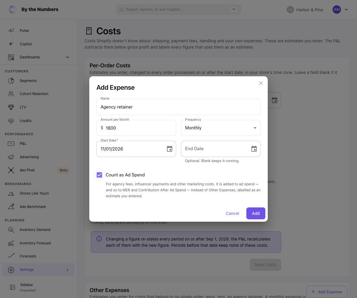Click the Costs receipt icon in the heading

tap(89, 31)
